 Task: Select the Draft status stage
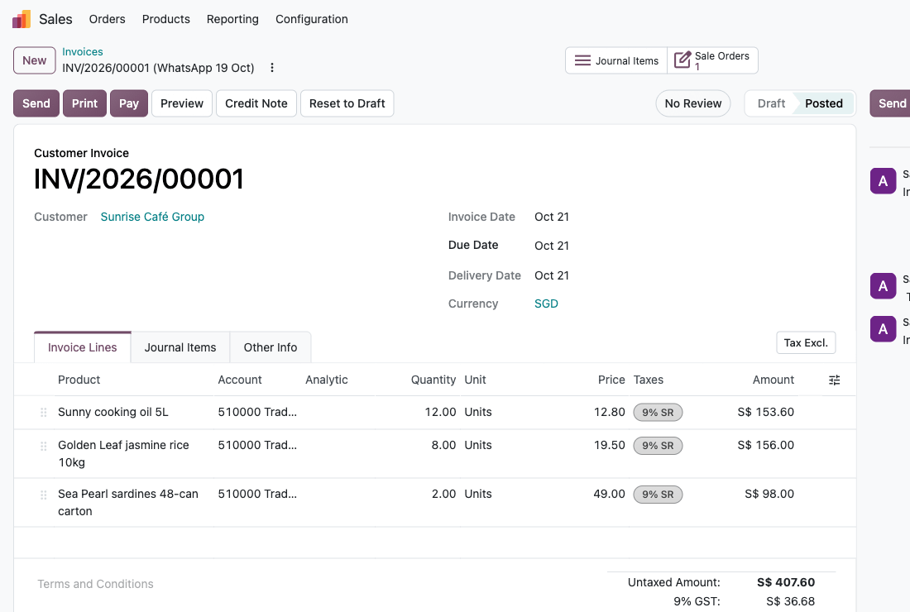(x=771, y=103)
